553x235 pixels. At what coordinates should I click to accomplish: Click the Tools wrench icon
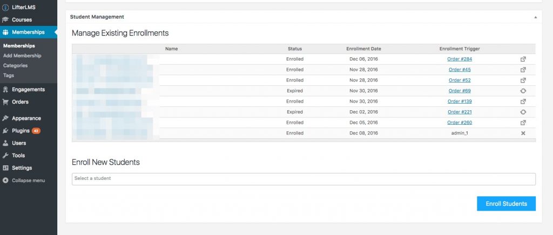pyautogui.click(x=5, y=155)
